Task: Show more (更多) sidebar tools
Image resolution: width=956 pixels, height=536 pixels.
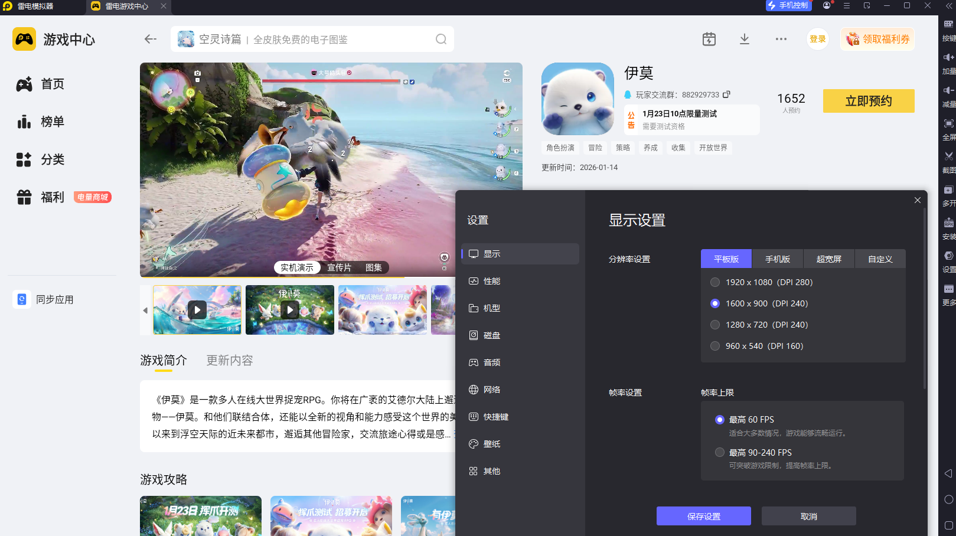Action: click(948, 289)
